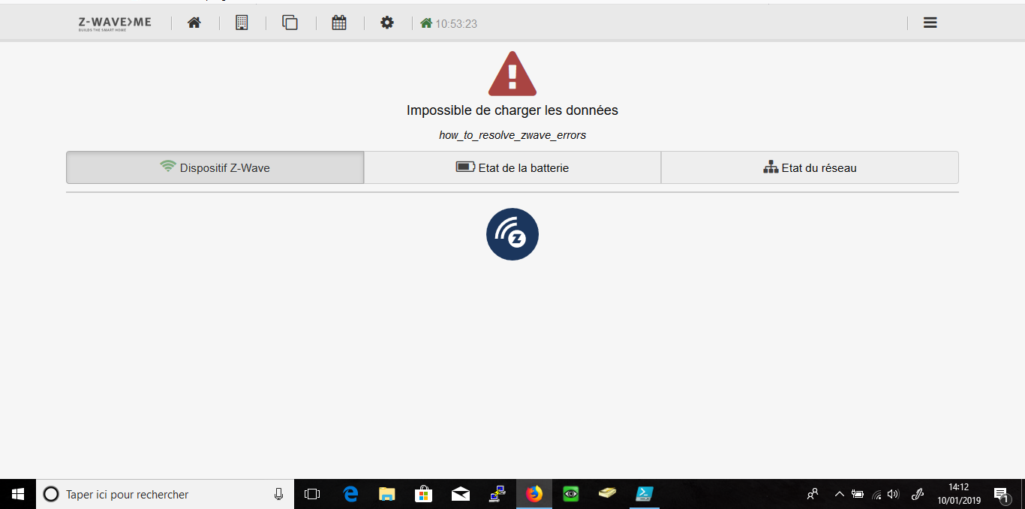1025x509 pixels.
Task: Open the PowerShell taskbar icon
Action: [645, 494]
